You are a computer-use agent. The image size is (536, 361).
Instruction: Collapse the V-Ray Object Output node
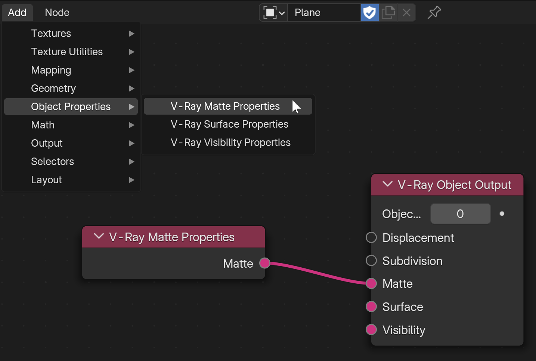[388, 184]
